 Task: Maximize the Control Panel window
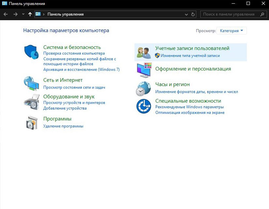[248, 4]
